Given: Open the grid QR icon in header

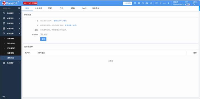Looking at the screenshot, I should [157, 3].
